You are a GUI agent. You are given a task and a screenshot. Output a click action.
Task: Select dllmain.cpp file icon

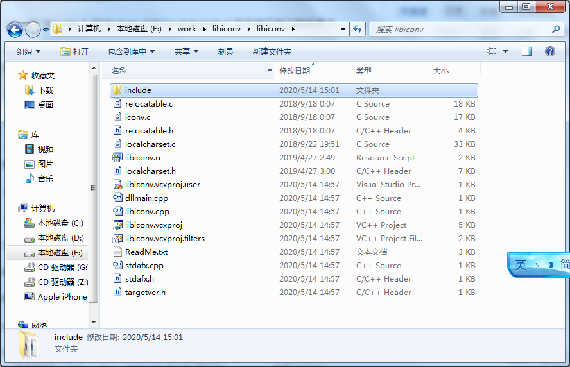pyautogui.click(x=117, y=198)
